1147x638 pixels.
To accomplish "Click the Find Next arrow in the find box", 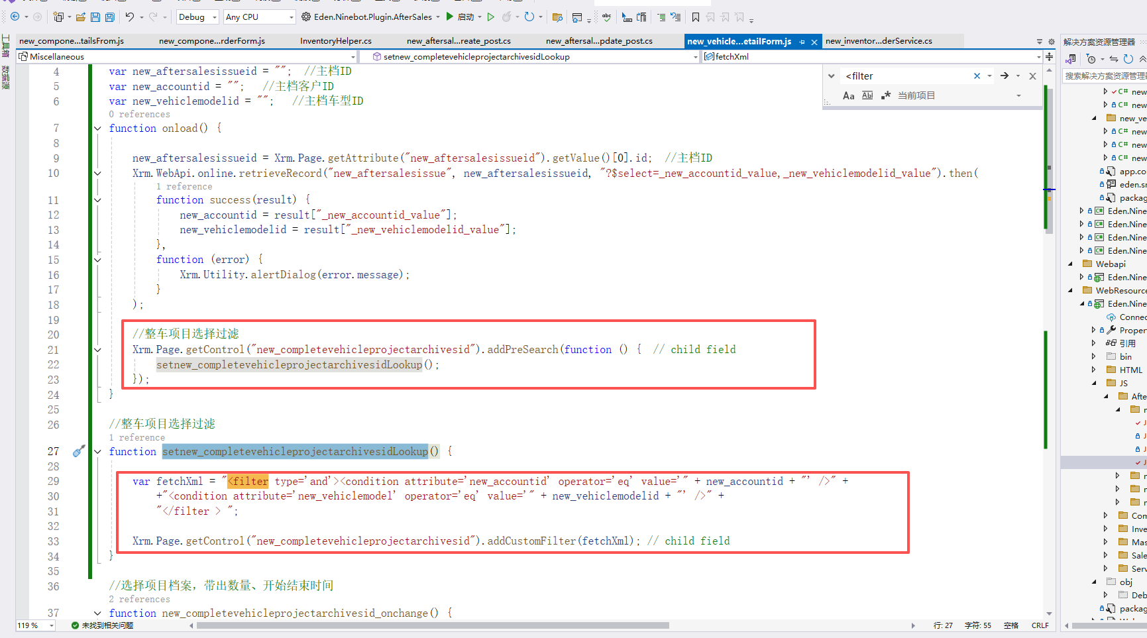I will pos(1005,76).
